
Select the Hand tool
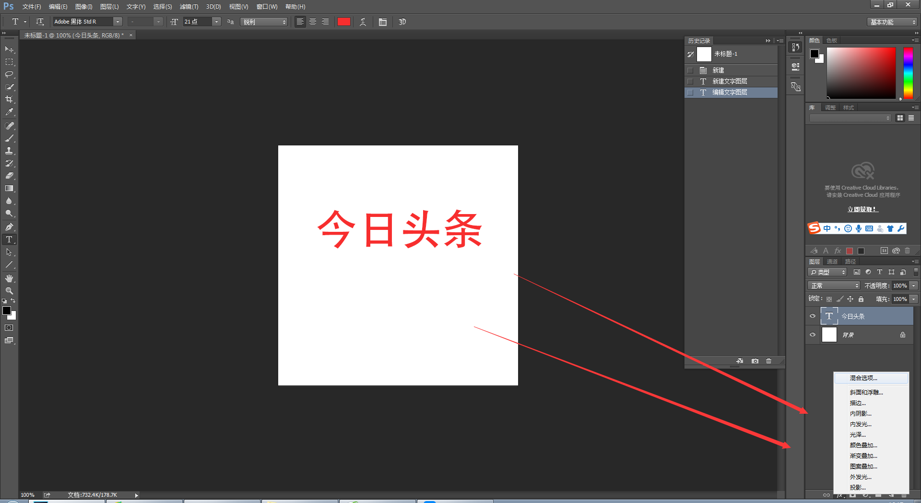(x=9, y=278)
